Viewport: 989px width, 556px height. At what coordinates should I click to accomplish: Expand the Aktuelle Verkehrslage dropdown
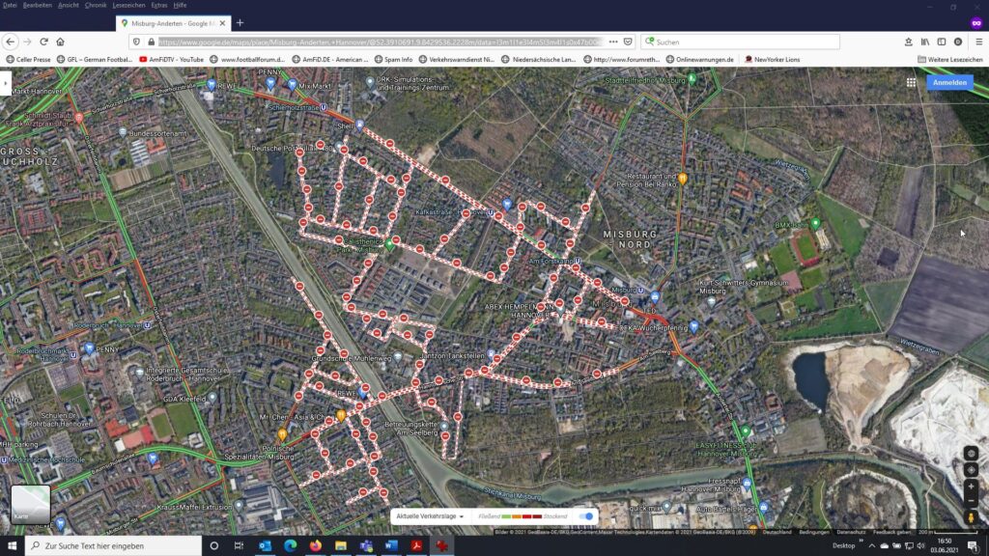tap(430, 516)
